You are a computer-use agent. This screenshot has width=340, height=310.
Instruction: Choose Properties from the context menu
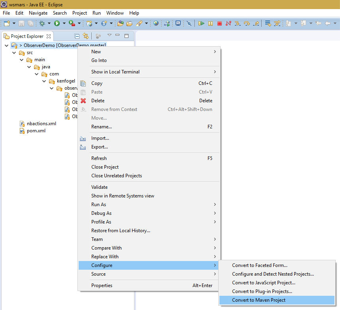pos(102,286)
